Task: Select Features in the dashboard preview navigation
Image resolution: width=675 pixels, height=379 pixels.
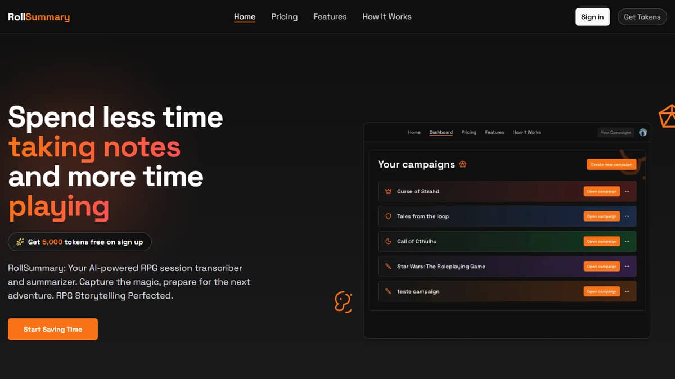Action: click(494, 133)
